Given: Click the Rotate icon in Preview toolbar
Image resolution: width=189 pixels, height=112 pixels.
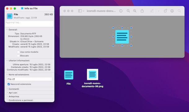Looking at the screenshot, I should coord(165,11).
